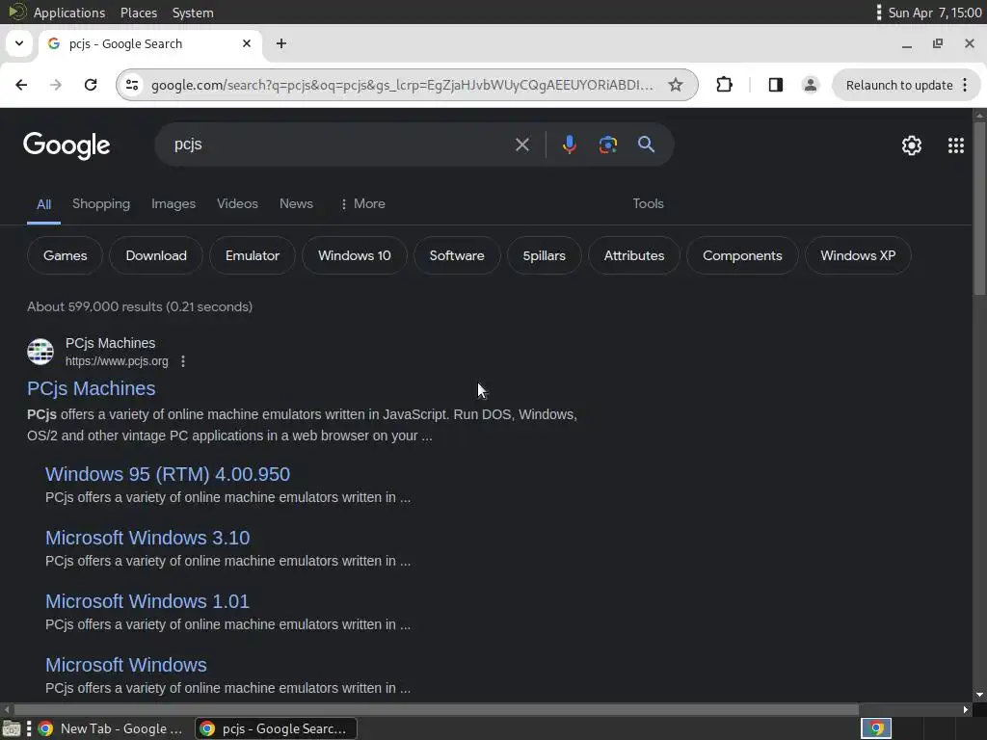Click the browser forward arrow
The width and height of the screenshot is (987, 740).
point(56,85)
